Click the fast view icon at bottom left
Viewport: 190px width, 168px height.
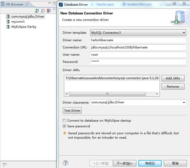point(5,164)
